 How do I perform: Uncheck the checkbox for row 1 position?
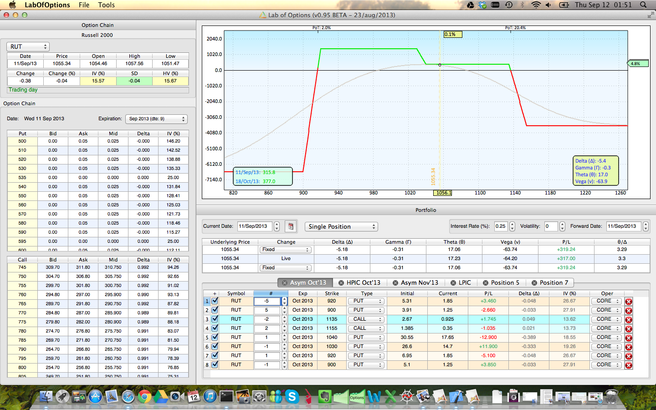pyautogui.click(x=215, y=301)
